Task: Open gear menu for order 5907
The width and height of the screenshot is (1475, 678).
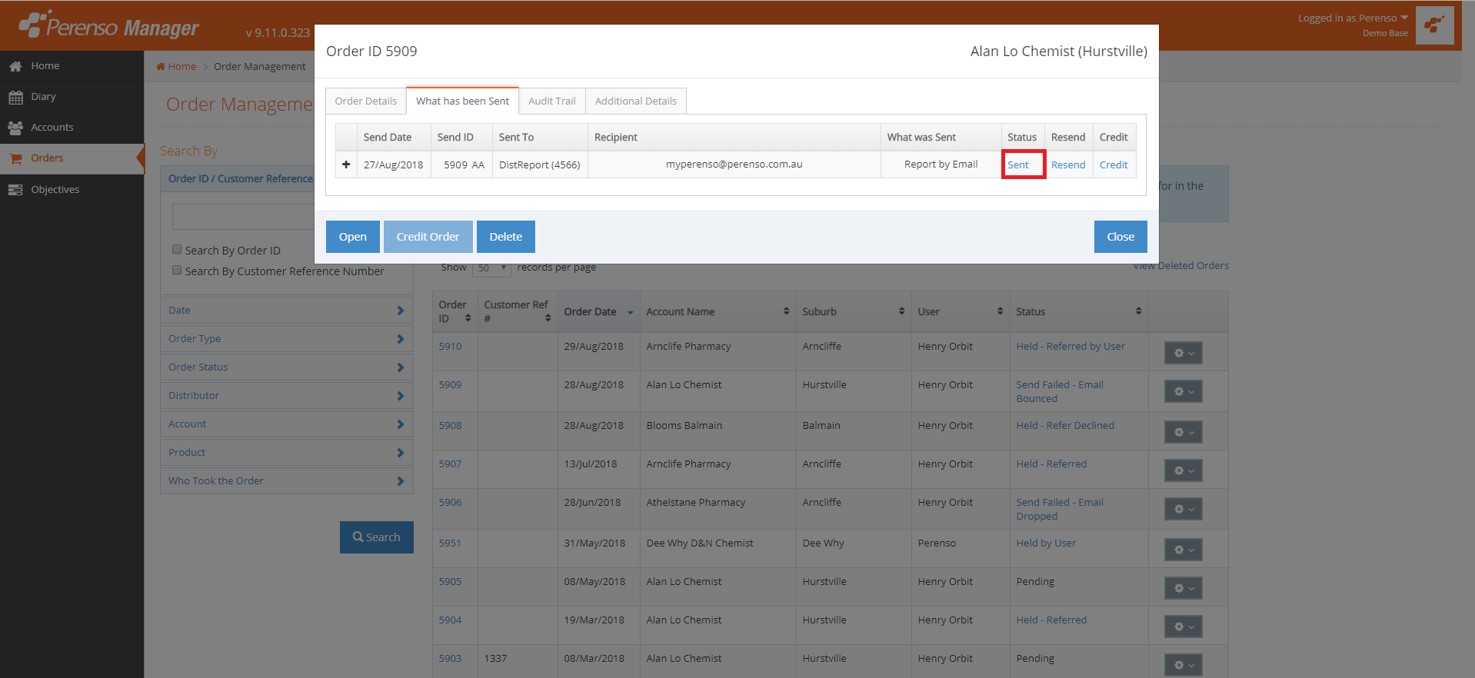Action: pyautogui.click(x=1183, y=470)
